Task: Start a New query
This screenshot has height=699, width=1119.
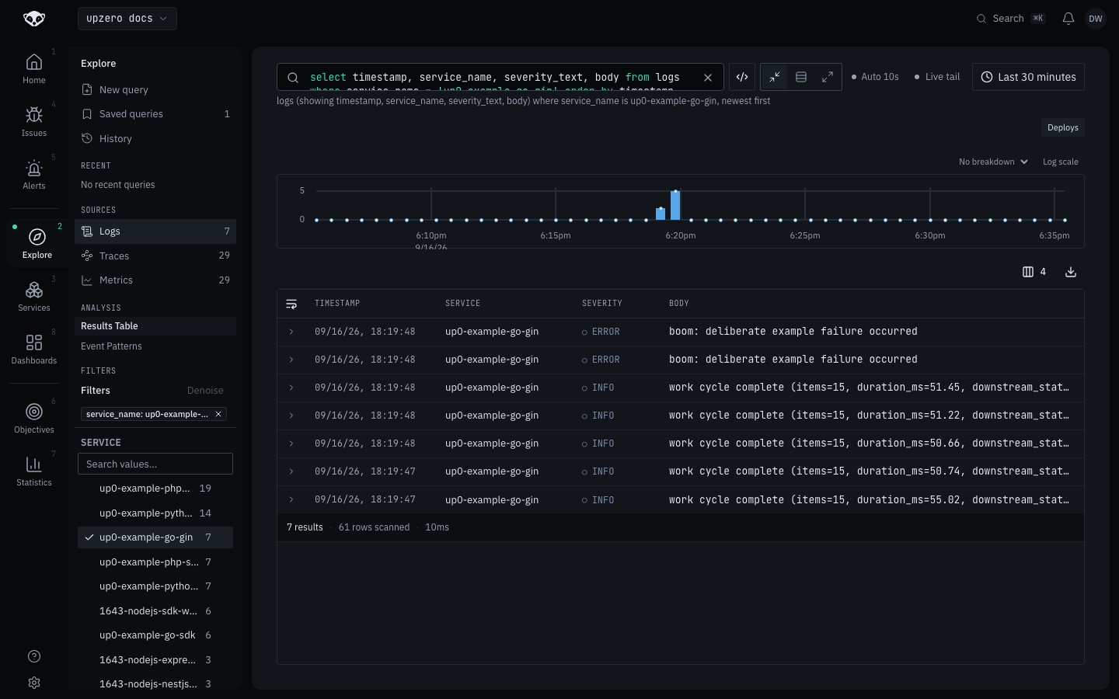Action: point(155,90)
